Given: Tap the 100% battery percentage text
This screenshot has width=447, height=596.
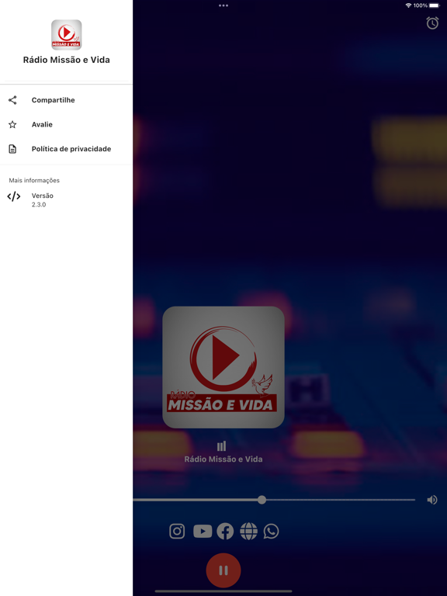Looking at the screenshot, I should point(421,5).
